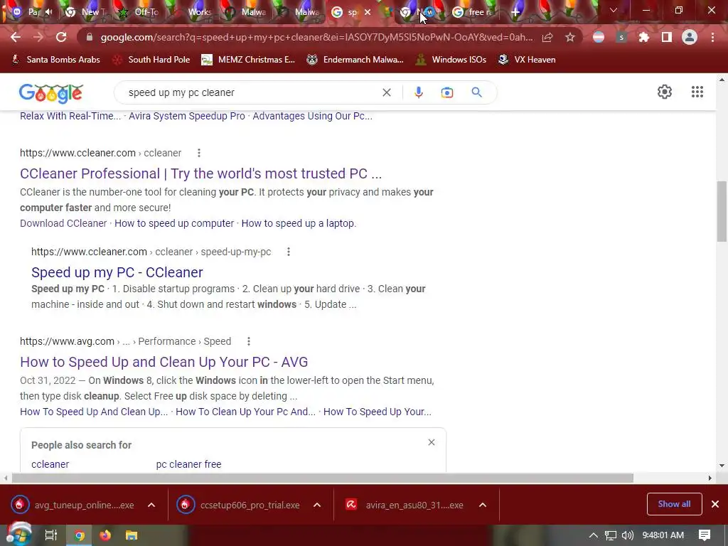Go back to the previous page
728x546 pixels.
(x=16, y=37)
